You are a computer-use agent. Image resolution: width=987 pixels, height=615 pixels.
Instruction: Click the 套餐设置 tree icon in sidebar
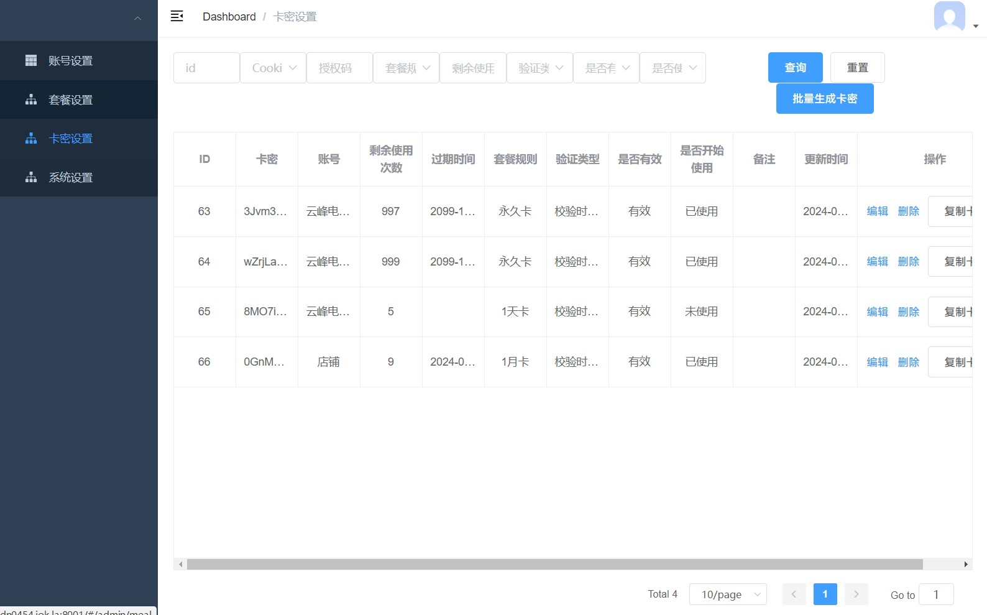coord(31,99)
